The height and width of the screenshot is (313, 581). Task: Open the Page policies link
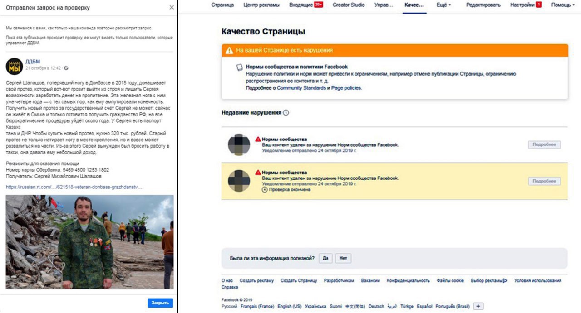tap(346, 88)
